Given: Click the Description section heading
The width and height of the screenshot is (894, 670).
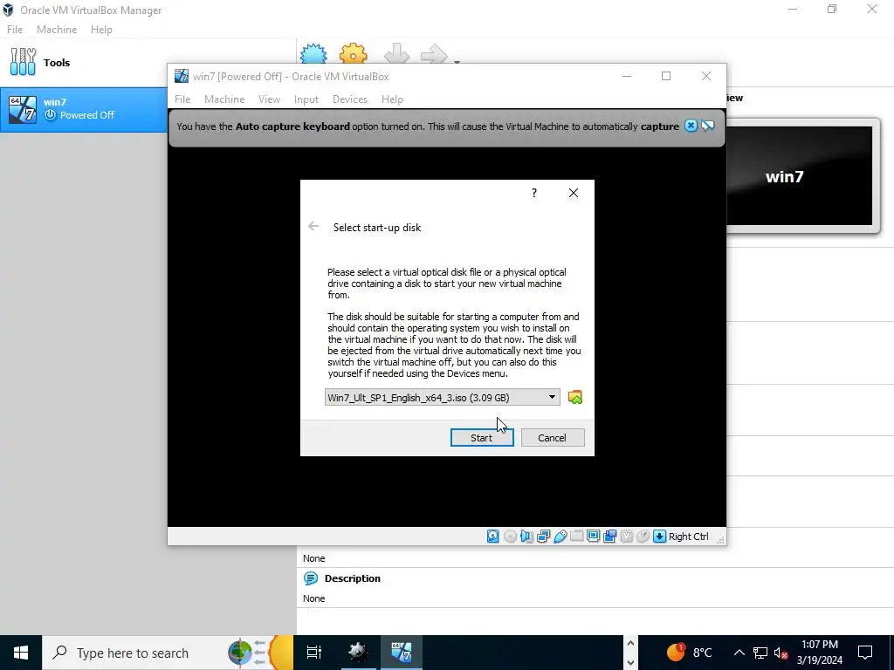Looking at the screenshot, I should pos(353,578).
